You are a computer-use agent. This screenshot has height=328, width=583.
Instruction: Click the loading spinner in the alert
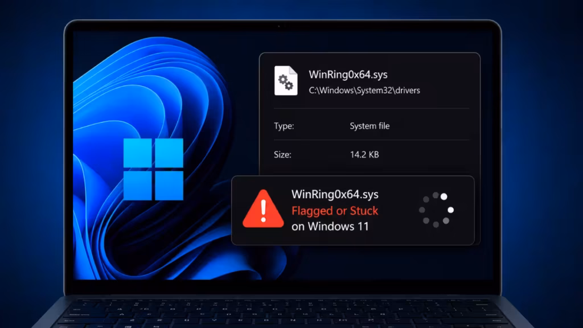(x=436, y=210)
